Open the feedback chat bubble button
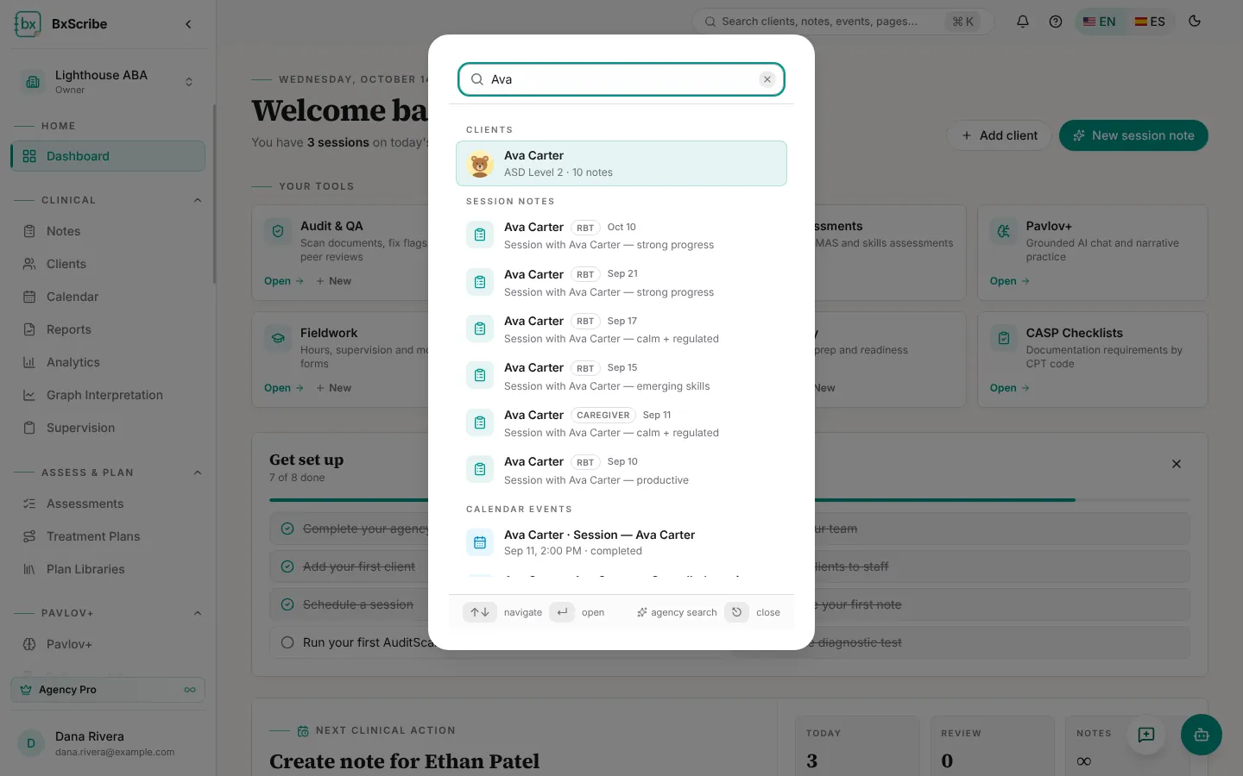Image resolution: width=1243 pixels, height=776 pixels. tap(1146, 735)
